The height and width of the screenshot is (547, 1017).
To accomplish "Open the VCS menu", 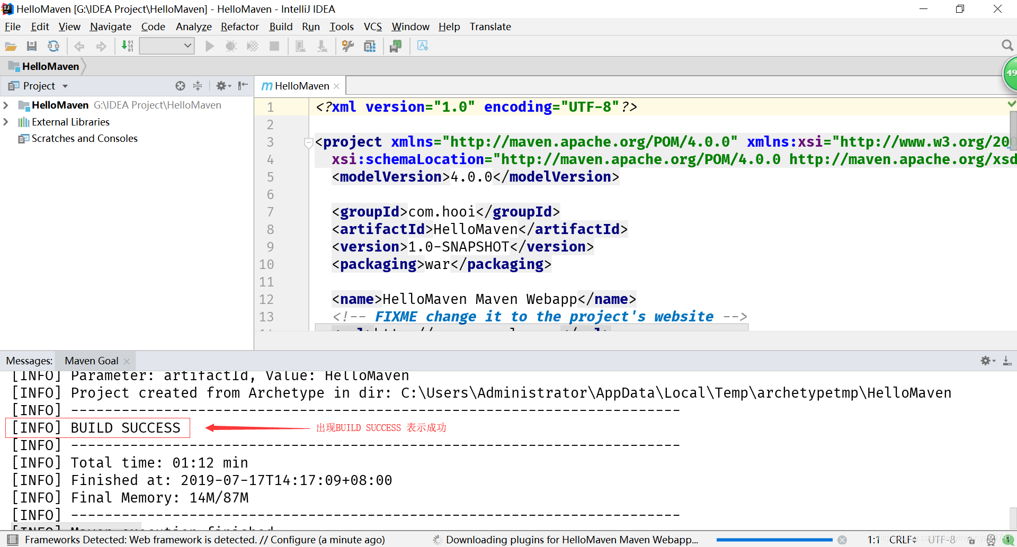I will [x=372, y=26].
